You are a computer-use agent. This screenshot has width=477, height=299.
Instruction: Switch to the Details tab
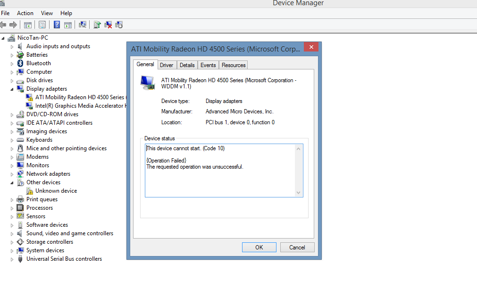point(187,65)
